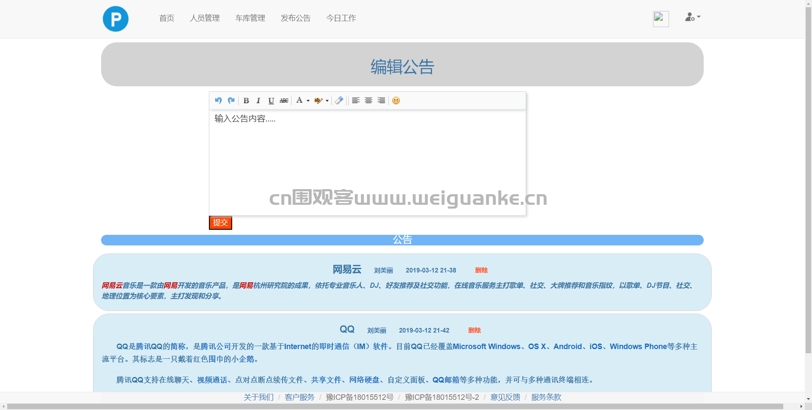This screenshot has width=812, height=410.
Task: Delete the 网易云 announcement
Action: click(x=481, y=270)
